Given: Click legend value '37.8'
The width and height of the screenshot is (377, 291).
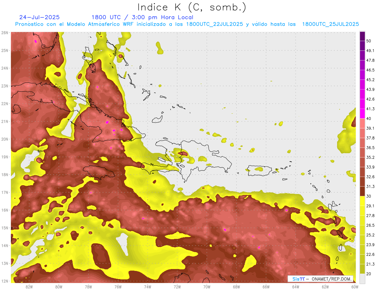Looking at the screenshot, I should 370,138.
